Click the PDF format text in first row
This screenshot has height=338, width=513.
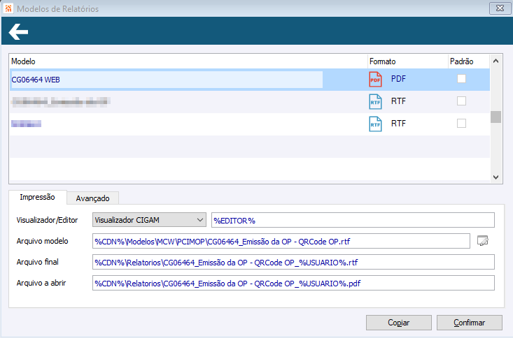tap(398, 79)
